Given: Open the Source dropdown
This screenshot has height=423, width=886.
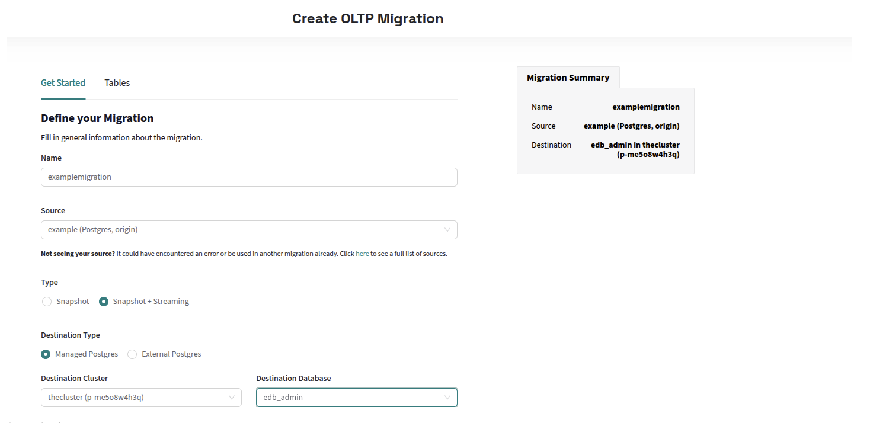Looking at the screenshot, I should point(249,229).
